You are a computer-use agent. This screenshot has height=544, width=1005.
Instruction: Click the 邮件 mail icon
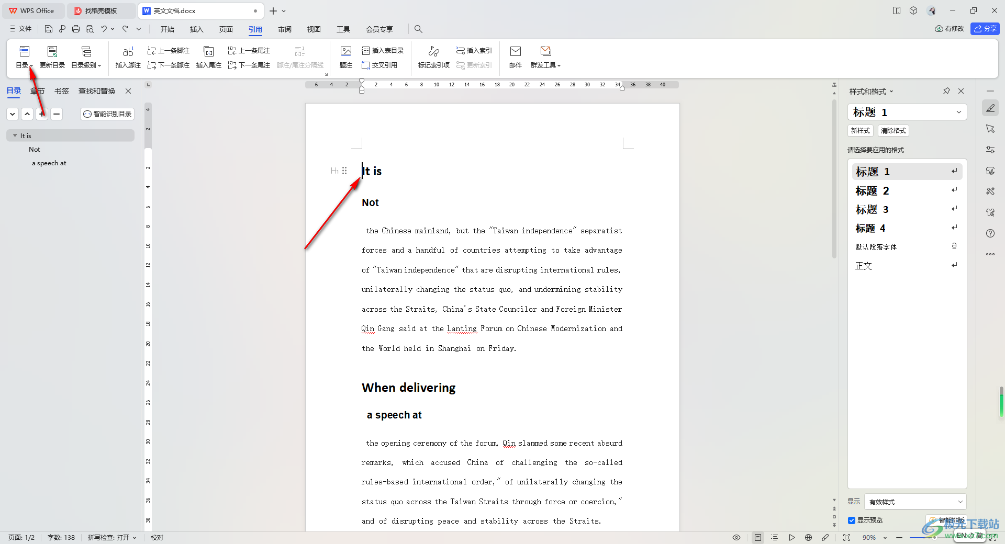click(516, 51)
